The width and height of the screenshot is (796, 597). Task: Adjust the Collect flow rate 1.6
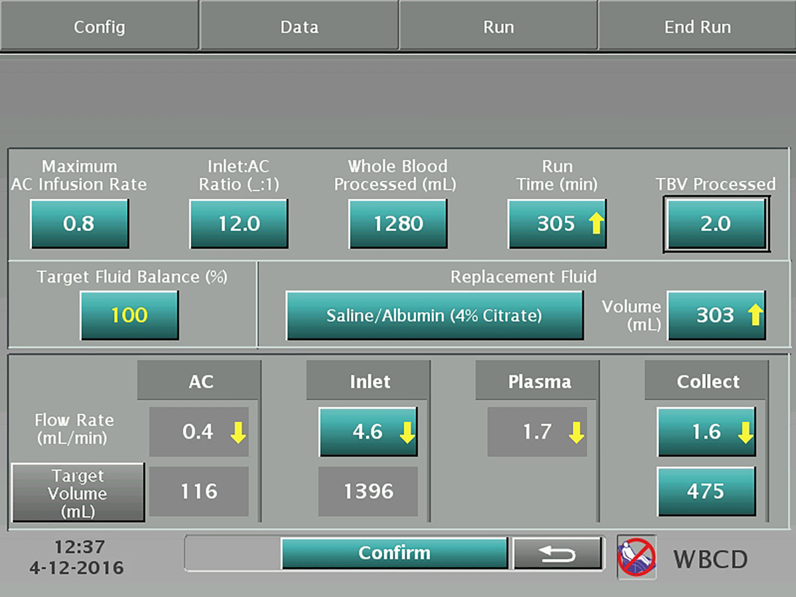tap(706, 432)
